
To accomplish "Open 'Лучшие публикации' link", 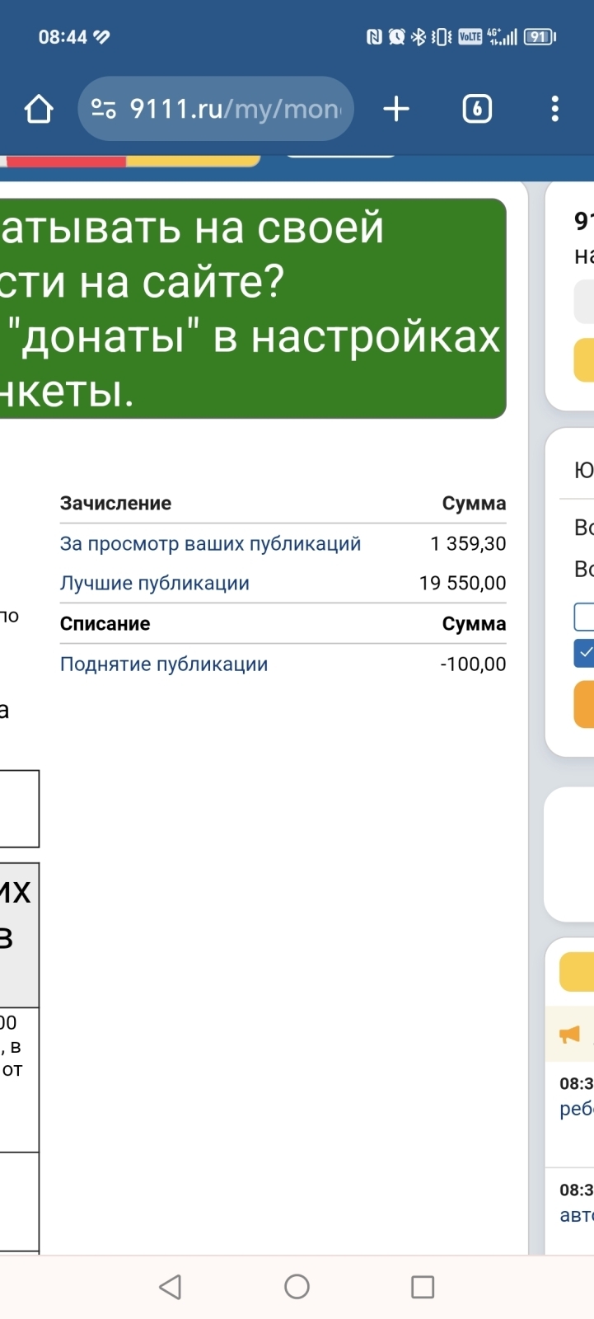I will [155, 584].
